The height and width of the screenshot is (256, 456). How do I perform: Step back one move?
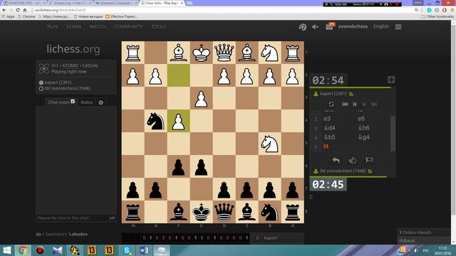click(355, 105)
